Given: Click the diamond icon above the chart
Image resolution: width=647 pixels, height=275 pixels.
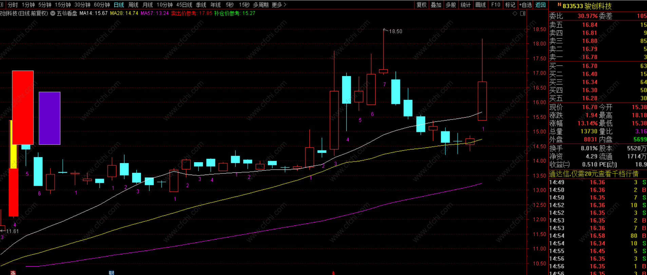Looking at the screenshot, I should (x=515, y=14).
